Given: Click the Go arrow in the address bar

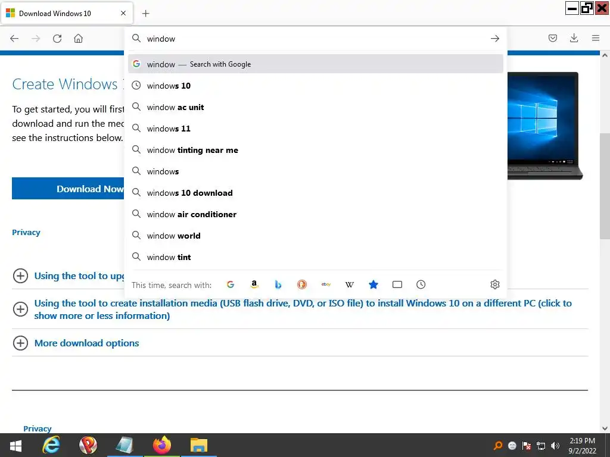Looking at the screenshot, I should point(494,39).
